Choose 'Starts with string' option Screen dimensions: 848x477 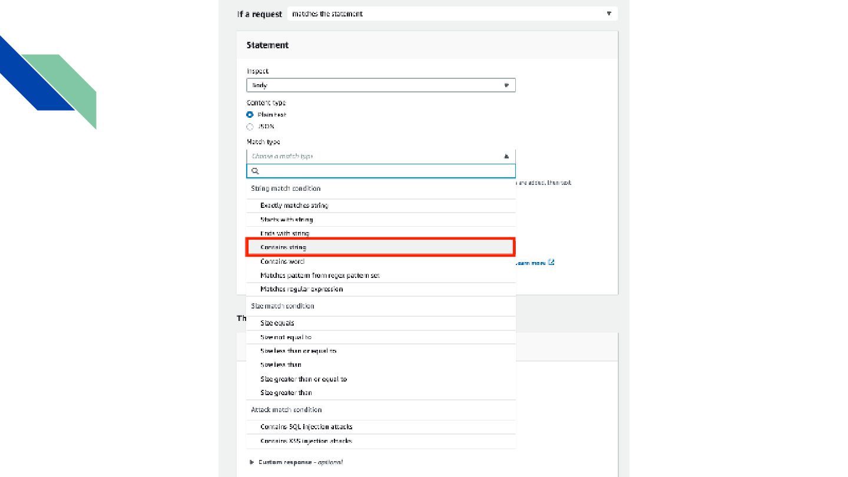coord(381,220)
